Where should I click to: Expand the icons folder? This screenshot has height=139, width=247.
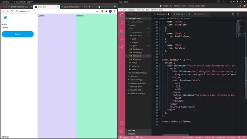[134, 39]
